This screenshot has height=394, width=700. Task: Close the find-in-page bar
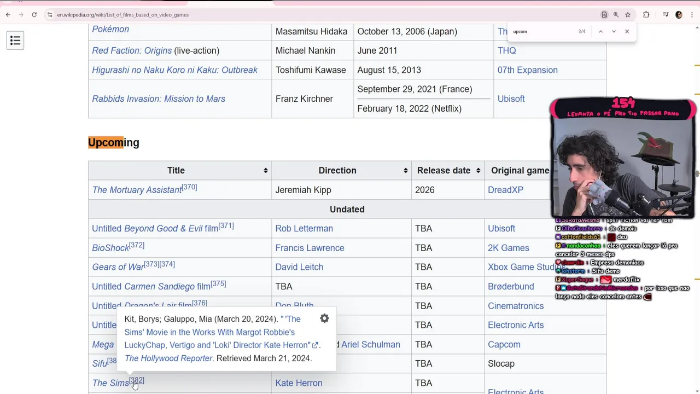627,32
